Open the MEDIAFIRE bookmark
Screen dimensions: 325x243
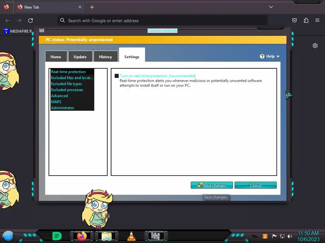18,31
